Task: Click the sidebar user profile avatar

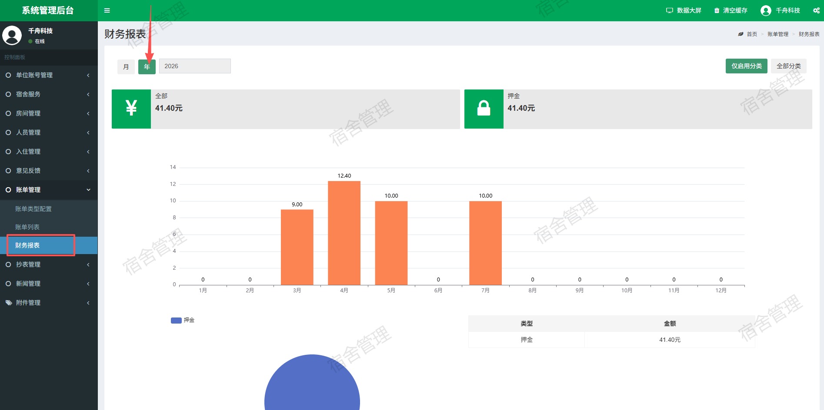Action: point(12,35)
